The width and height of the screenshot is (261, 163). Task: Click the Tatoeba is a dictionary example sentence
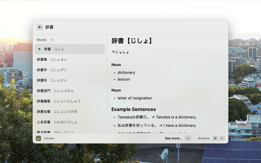pos(157,117)
